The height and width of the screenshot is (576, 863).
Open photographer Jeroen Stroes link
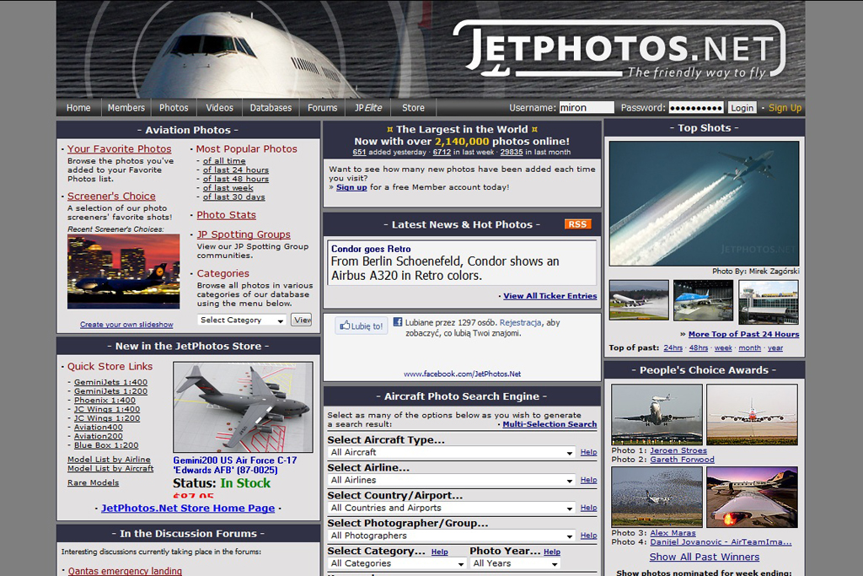[678, 450]
